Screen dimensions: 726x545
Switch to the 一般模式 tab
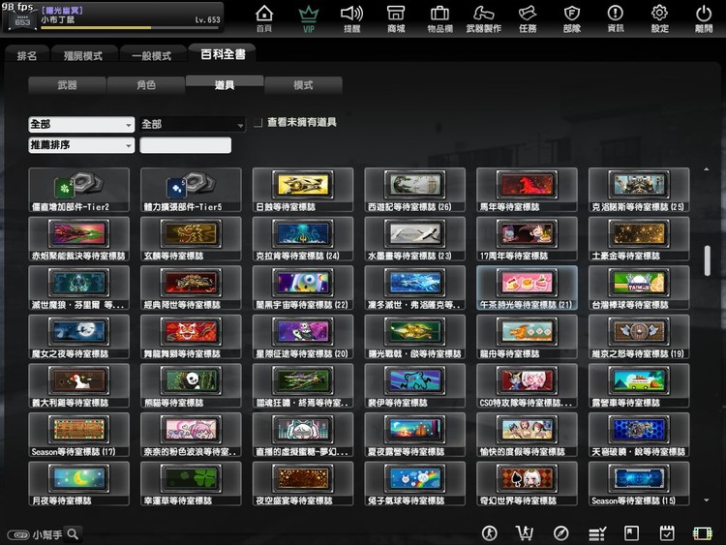152,55
